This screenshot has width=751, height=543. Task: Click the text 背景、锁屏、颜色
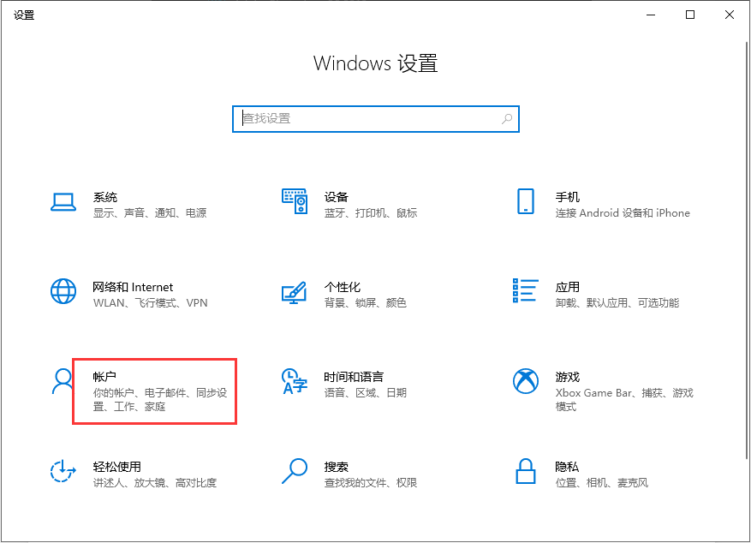(x=366, y=303)
